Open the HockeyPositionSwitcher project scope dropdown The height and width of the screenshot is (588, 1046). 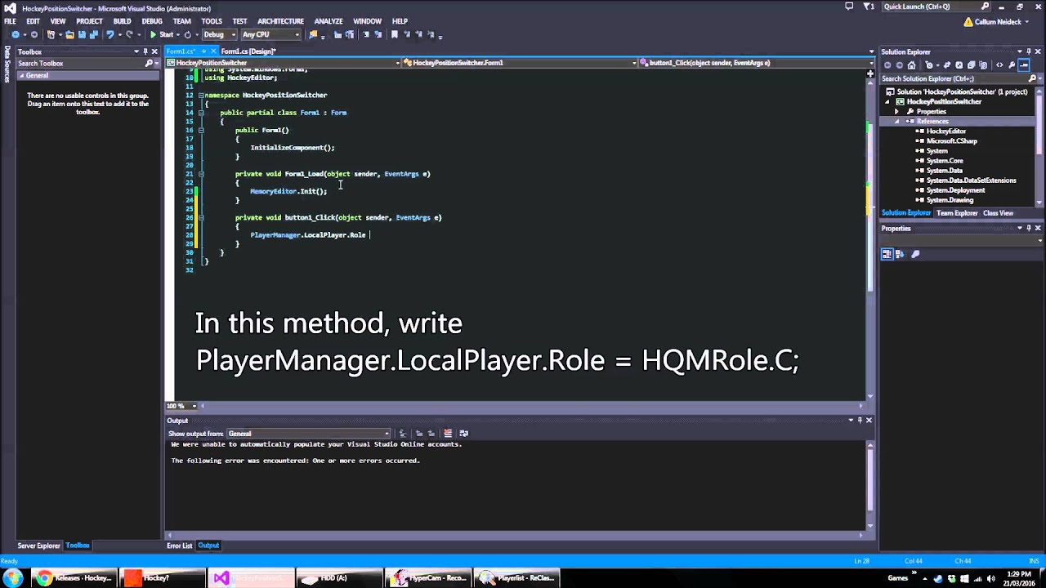pyautogui.click(x=284, y=63)
